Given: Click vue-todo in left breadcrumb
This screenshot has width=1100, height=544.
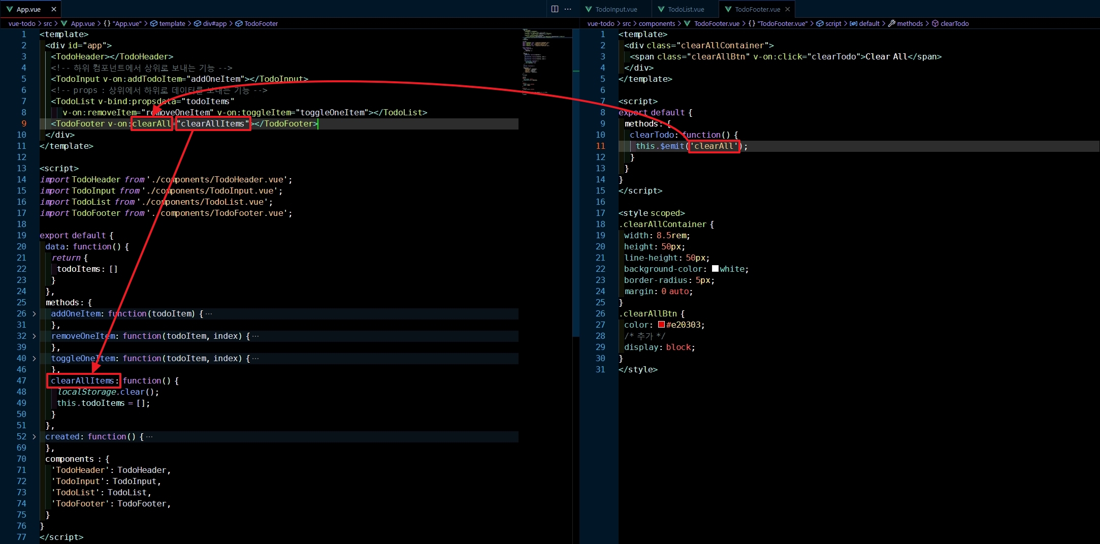Looking at the screenshot, I should 22,23.
